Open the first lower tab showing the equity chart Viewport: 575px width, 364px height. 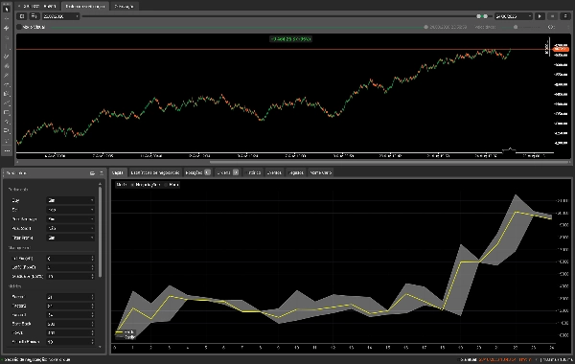click(118, 172)
